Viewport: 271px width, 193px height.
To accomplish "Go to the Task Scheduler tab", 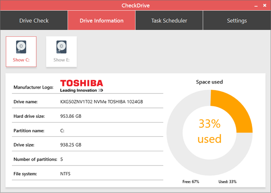I will pos(169,20).
